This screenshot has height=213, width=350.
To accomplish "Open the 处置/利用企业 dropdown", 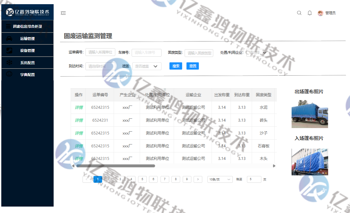I will click(258, 53).
